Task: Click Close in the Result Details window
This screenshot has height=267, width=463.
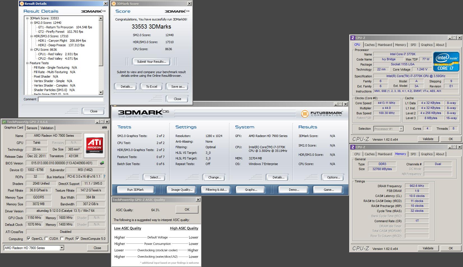Action: click(94, 111)
